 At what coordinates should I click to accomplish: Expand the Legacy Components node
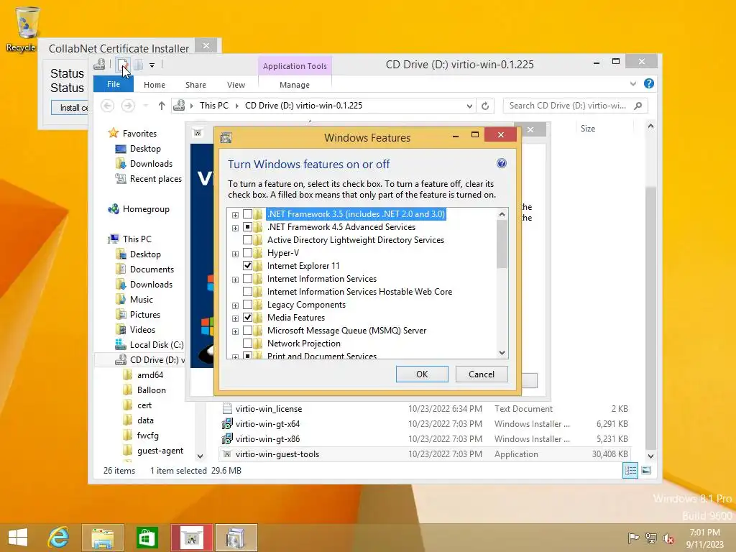(235, 305)
